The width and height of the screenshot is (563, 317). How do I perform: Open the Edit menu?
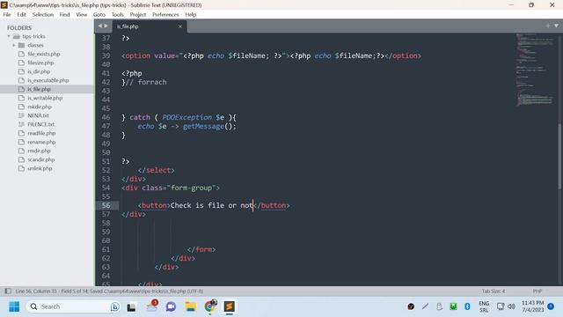21,15
